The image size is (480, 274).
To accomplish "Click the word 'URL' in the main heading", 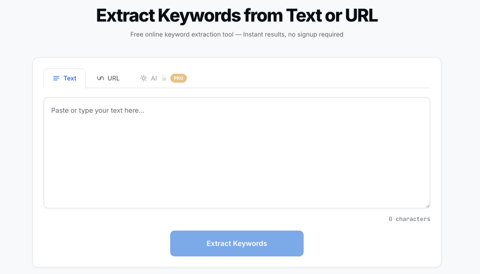I will pos(361,16).
